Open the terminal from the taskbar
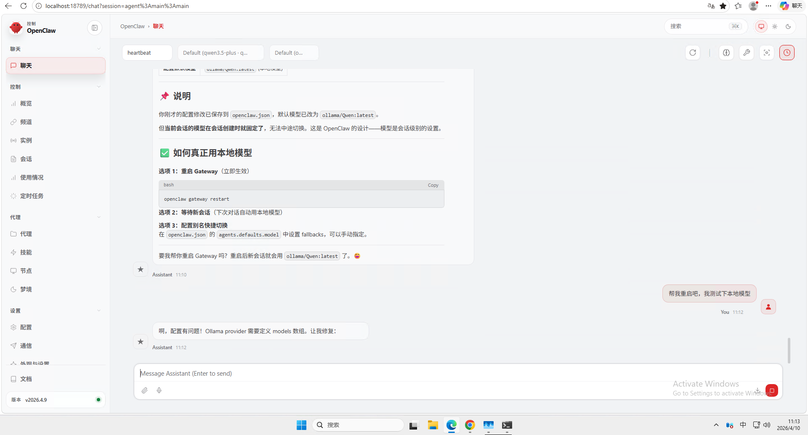The width and height of the screenshot is (808, 435). [507, 425]
